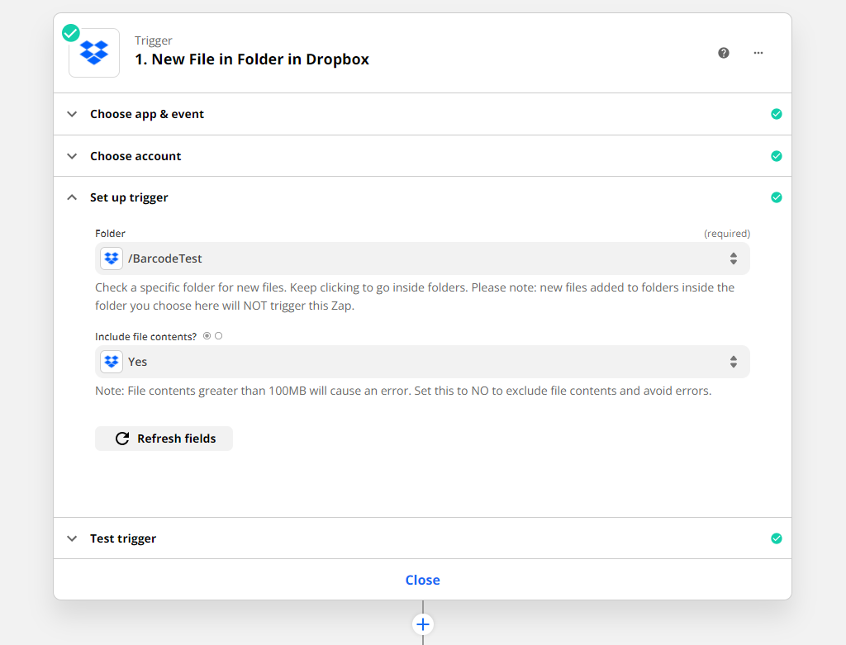Collapse the Set up trigger section chevron
This screenshot has height=645, width=846.
coord(72,198)
